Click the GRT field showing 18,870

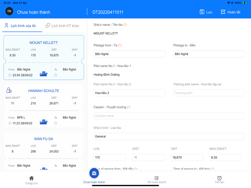187,158
